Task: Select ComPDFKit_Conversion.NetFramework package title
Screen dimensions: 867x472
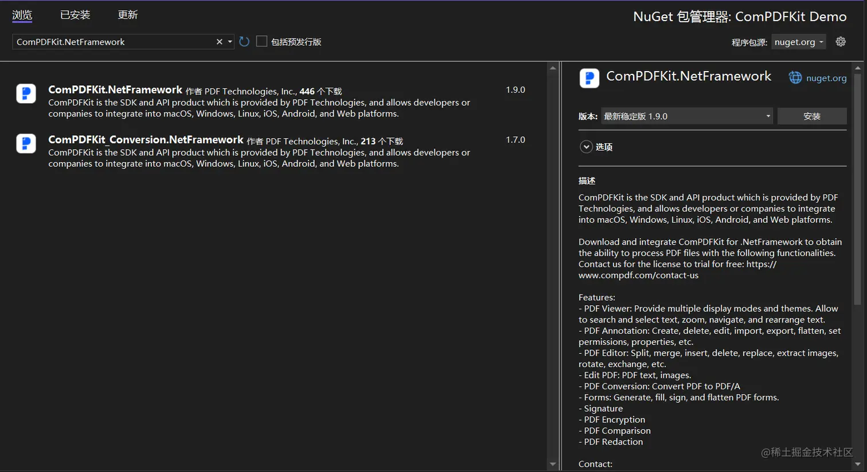Action: (146, 140)
